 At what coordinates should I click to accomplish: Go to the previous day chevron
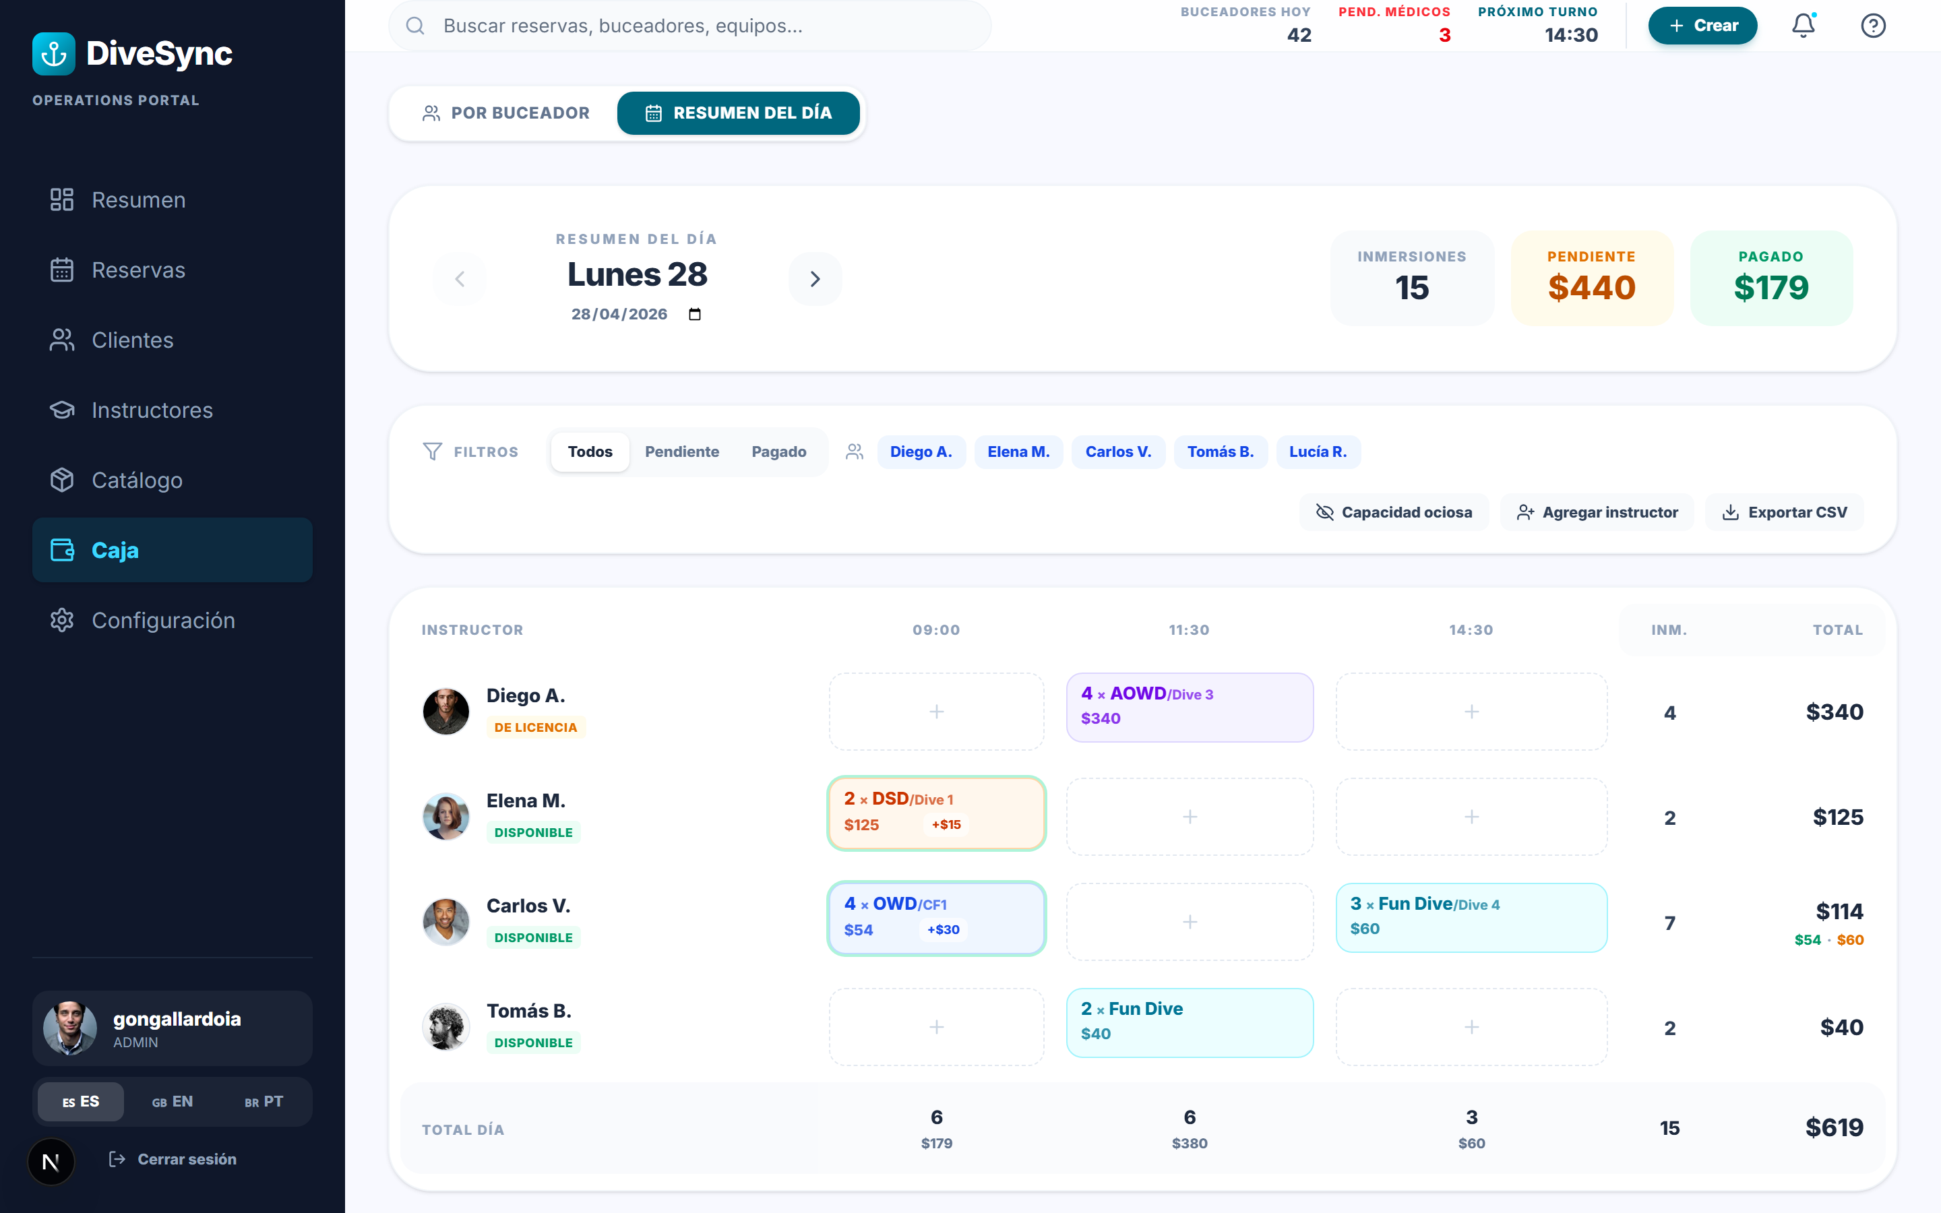coord(460,278)
